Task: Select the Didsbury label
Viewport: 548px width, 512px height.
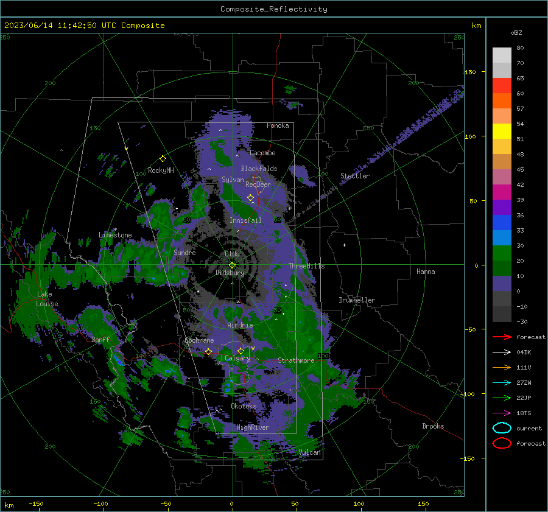Action: pos(230,273)
